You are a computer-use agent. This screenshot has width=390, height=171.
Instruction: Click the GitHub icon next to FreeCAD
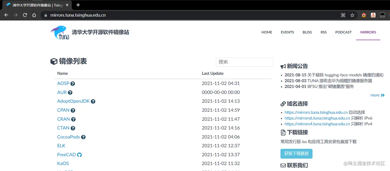coord(79,155)
